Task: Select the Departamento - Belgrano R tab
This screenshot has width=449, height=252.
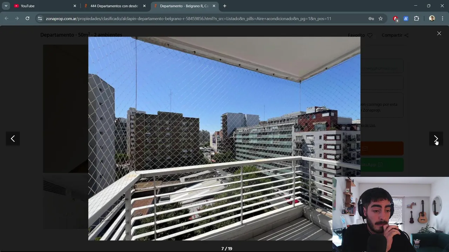Action: coord(184,6)
